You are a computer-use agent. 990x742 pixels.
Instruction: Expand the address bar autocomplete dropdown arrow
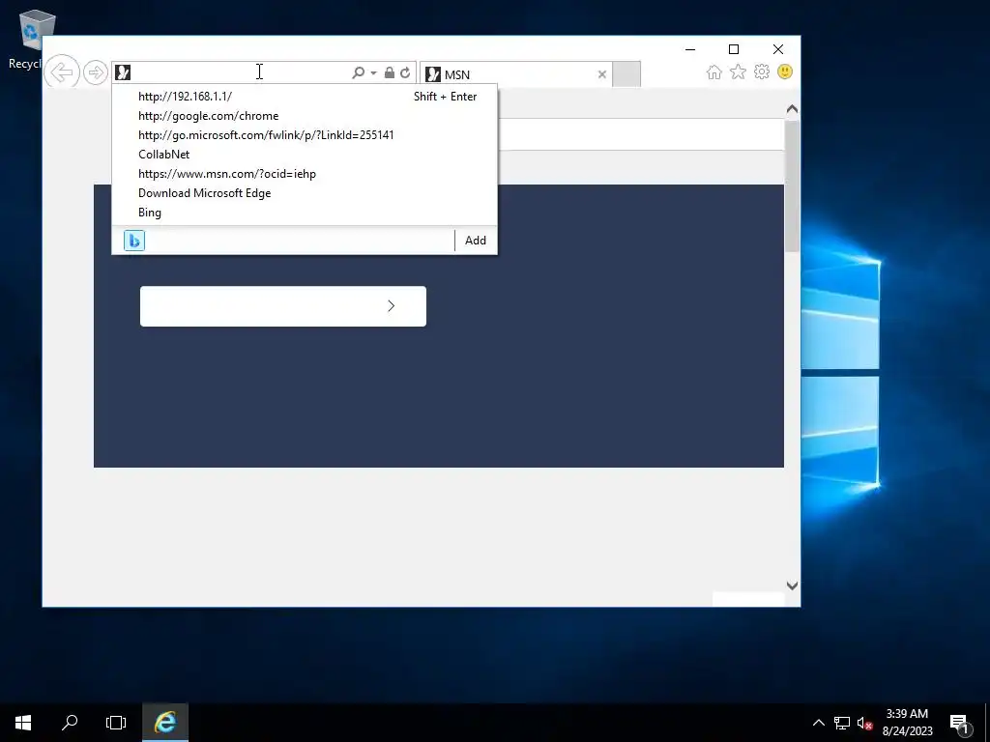pyautogui.click(x=373, y=73)
